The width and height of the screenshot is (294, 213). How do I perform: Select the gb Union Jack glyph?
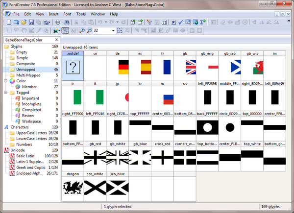185,66
